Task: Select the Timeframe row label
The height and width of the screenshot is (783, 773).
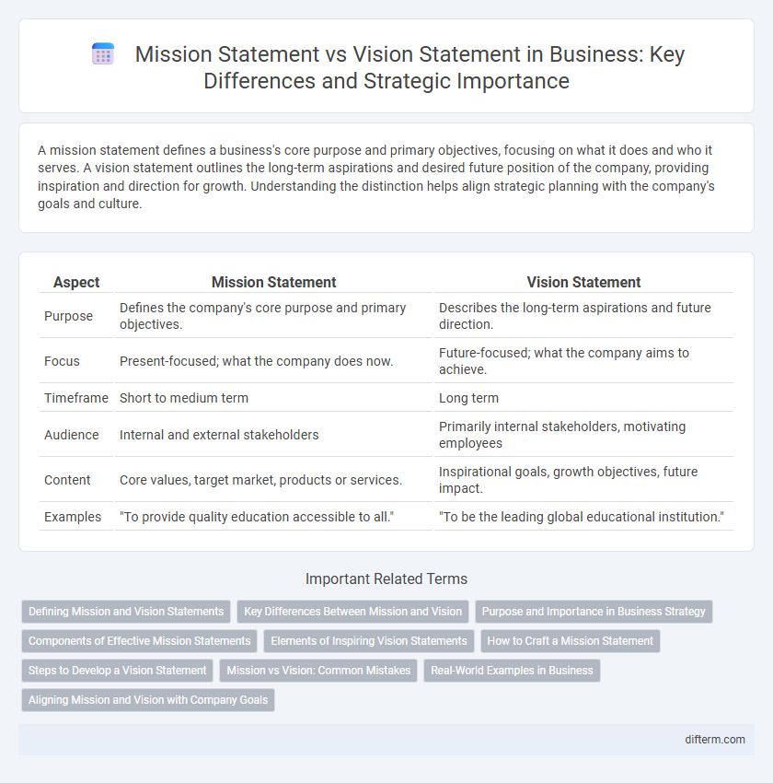Action: (x=76, y=398)
